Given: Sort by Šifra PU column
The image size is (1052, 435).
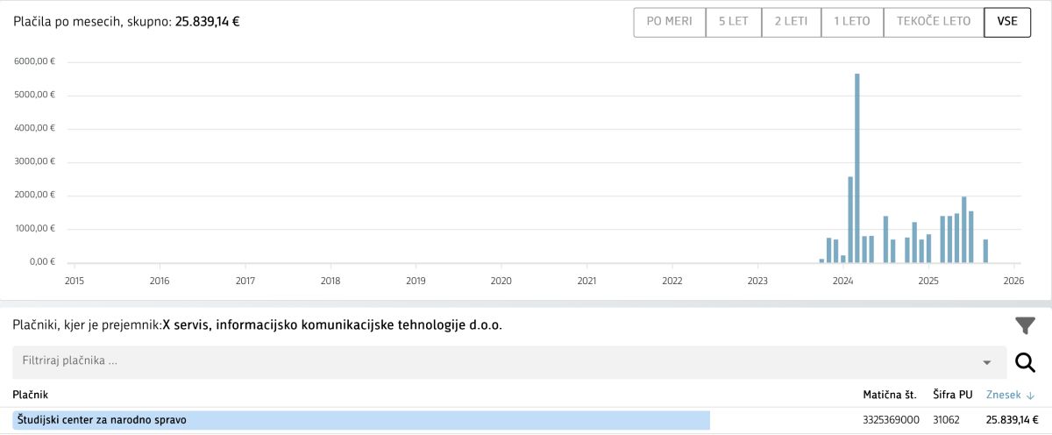Looking at the screenshot, I should click(953, 396).
